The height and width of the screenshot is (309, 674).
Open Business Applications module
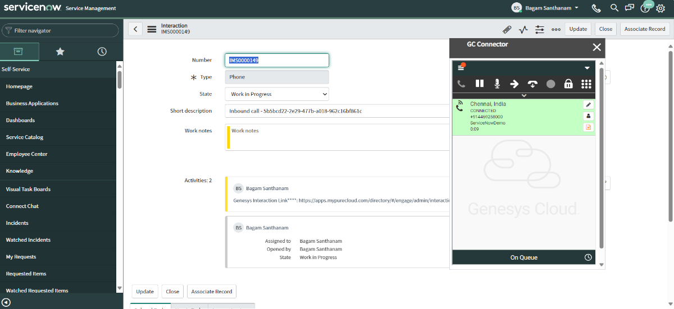[32, 103]
